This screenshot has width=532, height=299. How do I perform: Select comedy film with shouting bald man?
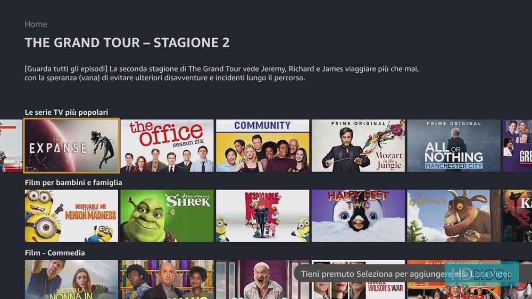point(263,279)
